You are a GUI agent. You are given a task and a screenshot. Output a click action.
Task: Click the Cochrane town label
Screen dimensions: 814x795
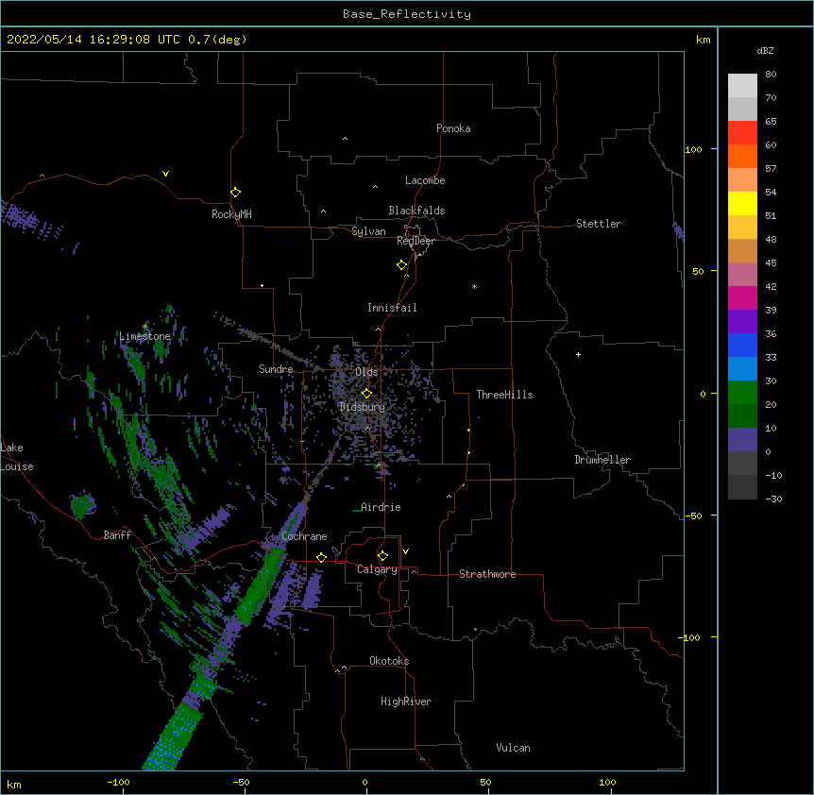pyautogui.click(x=304, y=536)
